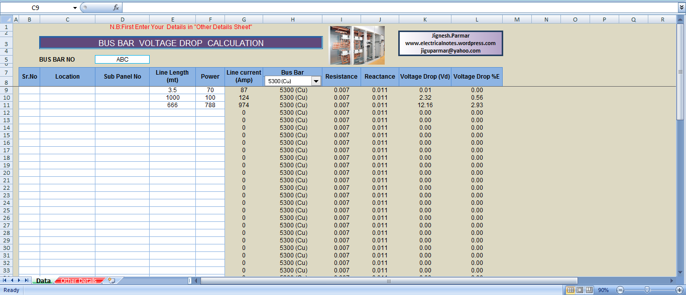Click the Zoom Out minus button

pos(620,290)
